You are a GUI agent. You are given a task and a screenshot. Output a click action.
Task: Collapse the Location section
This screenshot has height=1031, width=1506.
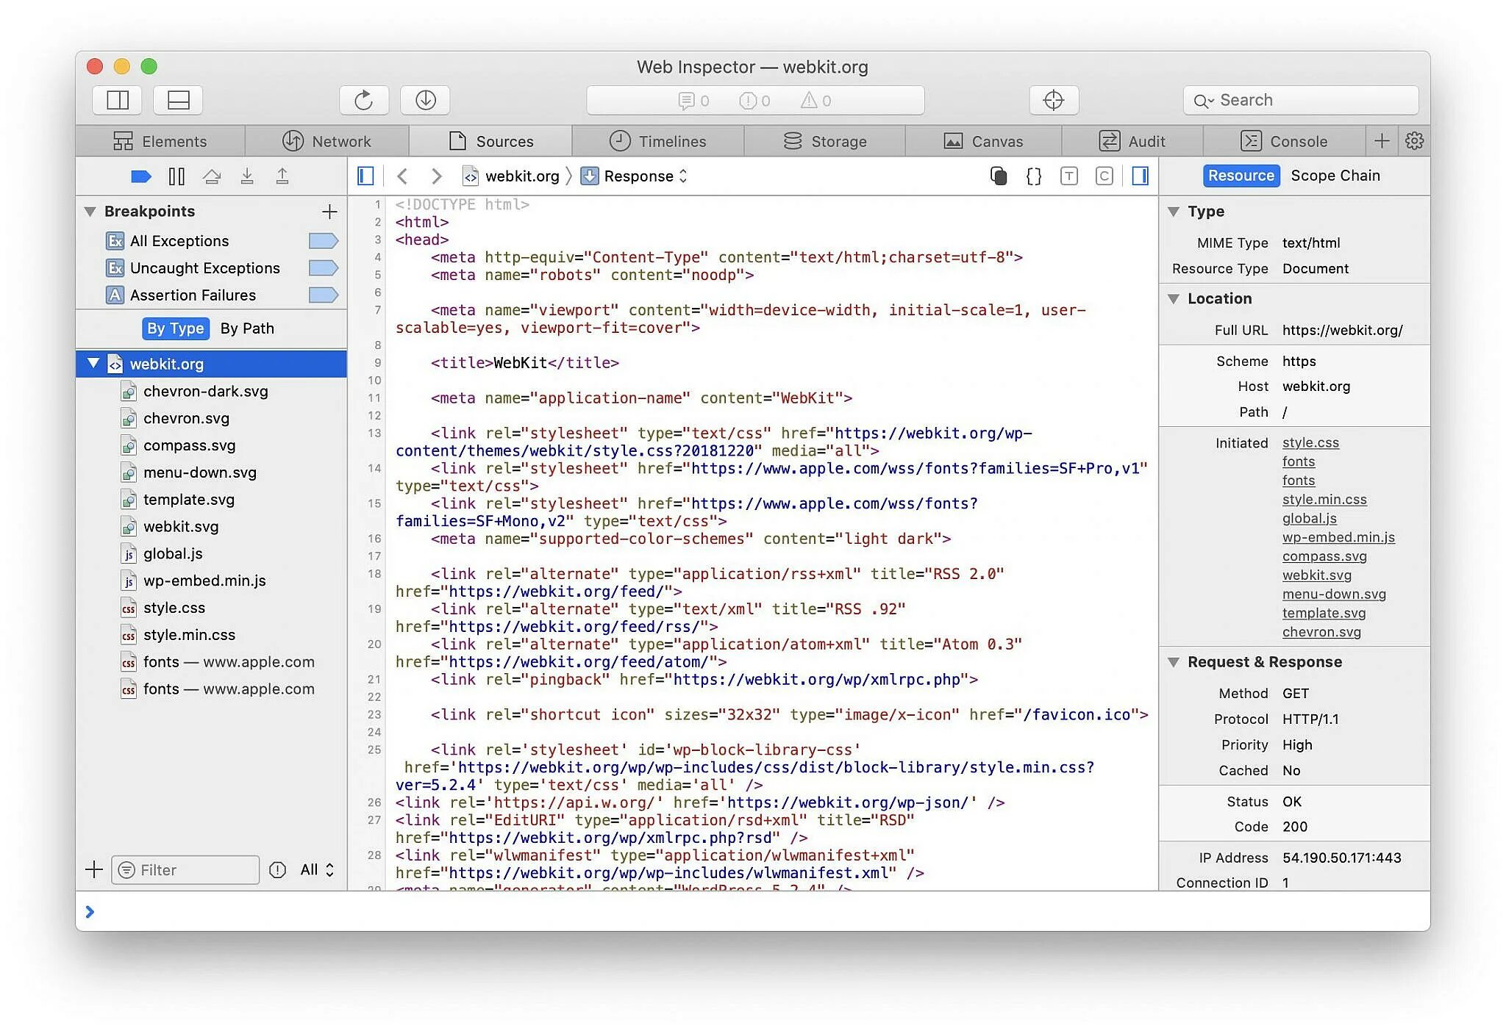[1173, 299]
